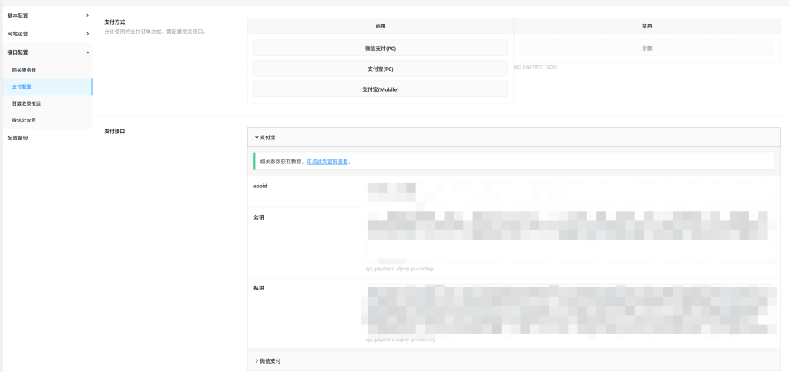This screenshot has height=372, width=789.
Task: Click the chevron arrow beside 网站运营
Action: (87, 34)
